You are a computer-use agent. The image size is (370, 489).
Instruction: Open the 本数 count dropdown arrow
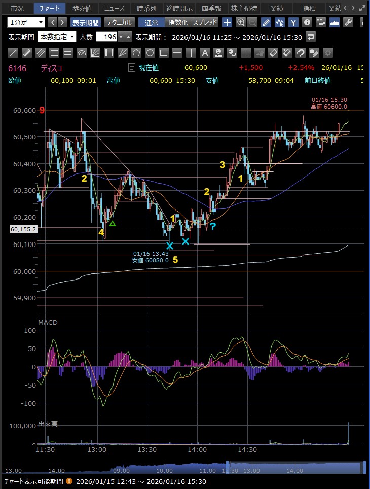[x=121, y=37]
